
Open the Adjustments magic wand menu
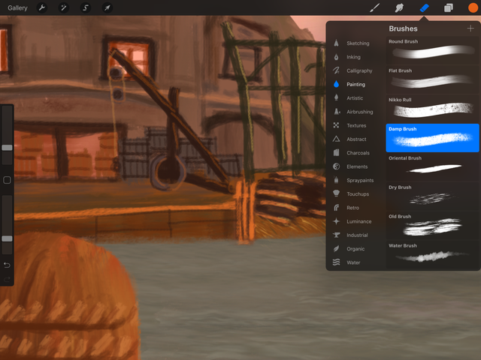(x=63, y=7)
